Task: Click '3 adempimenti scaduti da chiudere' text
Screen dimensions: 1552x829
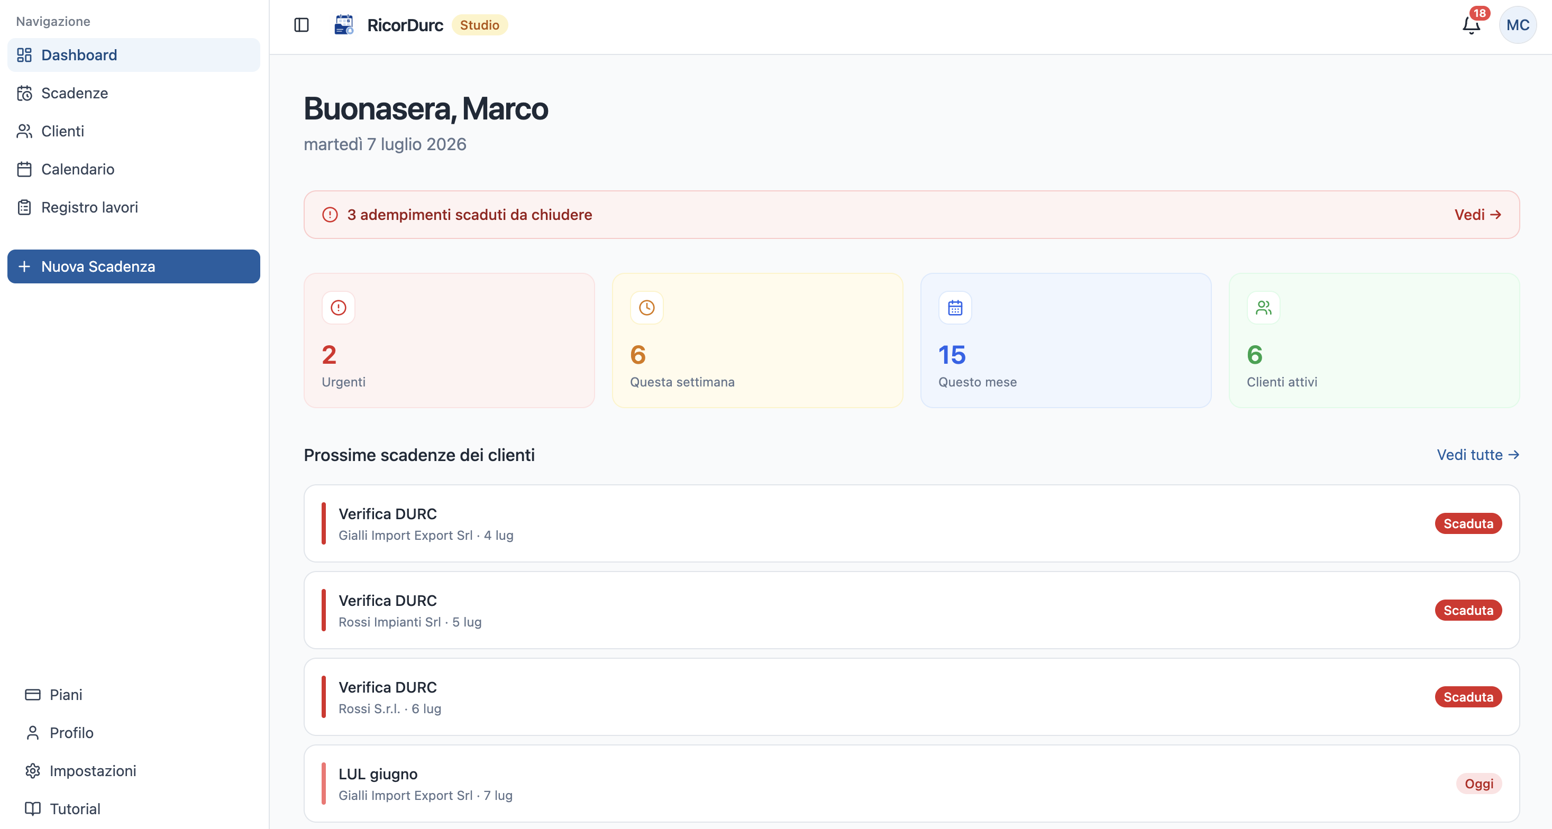Action: click(469, 215)
